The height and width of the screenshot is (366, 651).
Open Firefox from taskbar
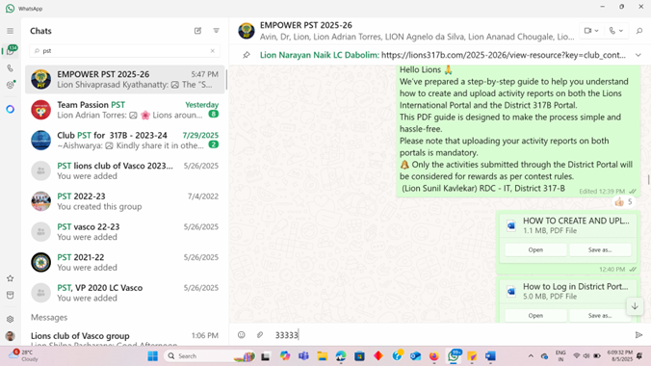coord(434,356)
